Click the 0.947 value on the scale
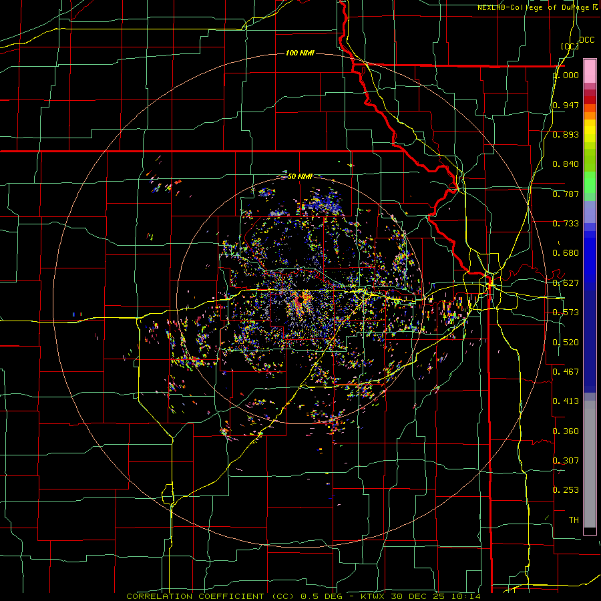This screenshot has height=601, width=601. click(566, 105)
